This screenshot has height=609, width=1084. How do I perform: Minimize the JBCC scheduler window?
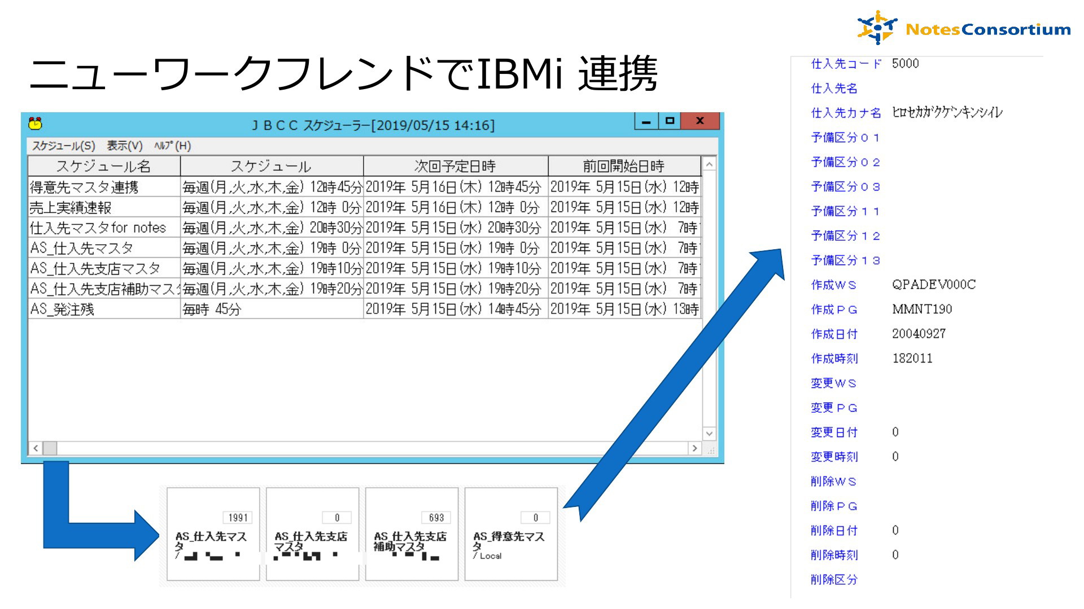point(646,121)
